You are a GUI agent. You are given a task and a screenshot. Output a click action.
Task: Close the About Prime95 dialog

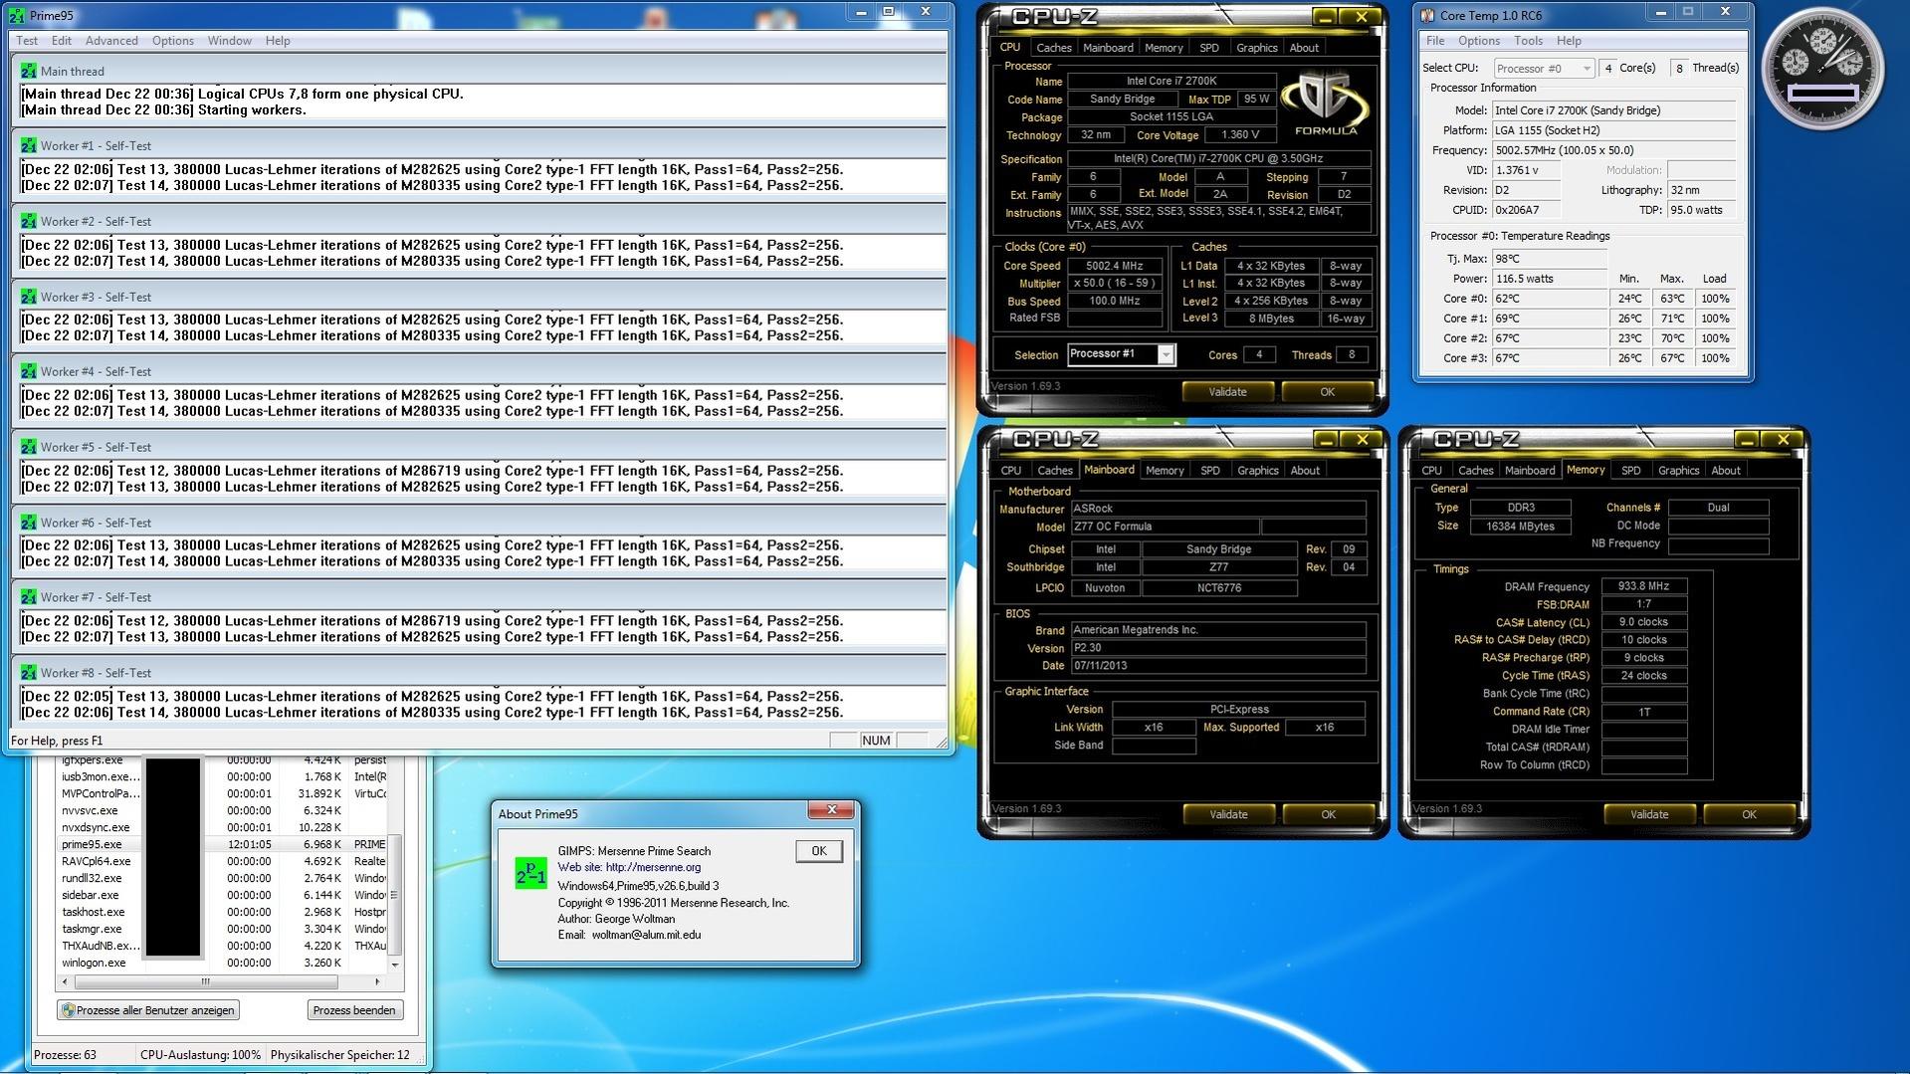[832, 809]
